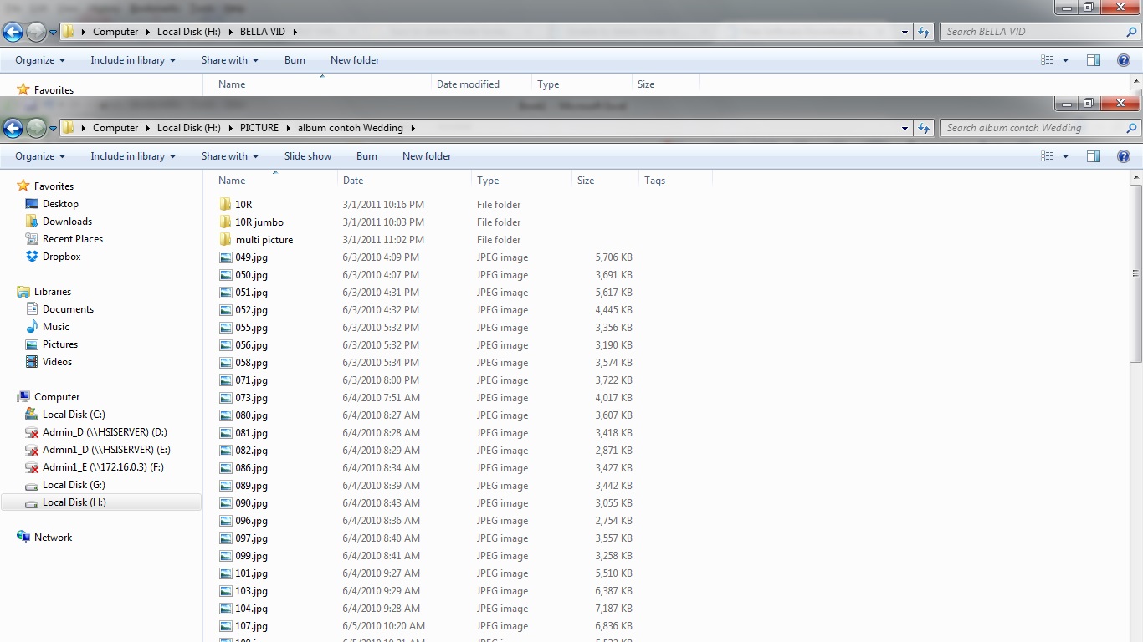
Task: Open Include in library dropdown in Wedding window
Action: [x=133, y=156]
